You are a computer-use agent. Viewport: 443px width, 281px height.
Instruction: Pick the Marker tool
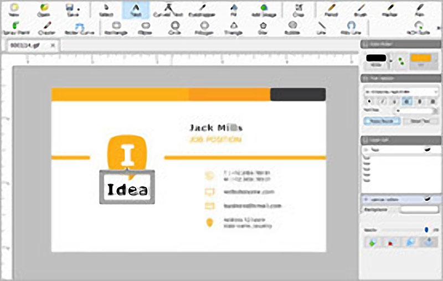pyautogui.click(x=390, y=10)
